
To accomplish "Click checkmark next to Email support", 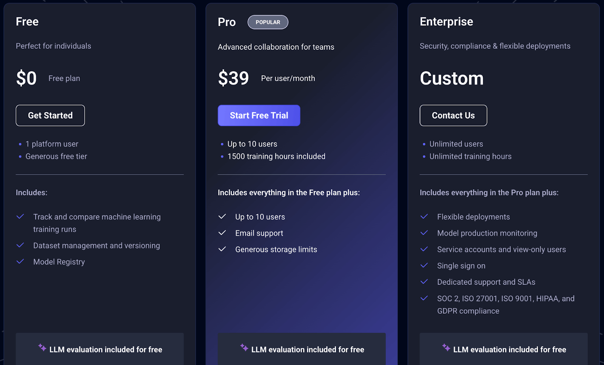I will tap(222, 233).
